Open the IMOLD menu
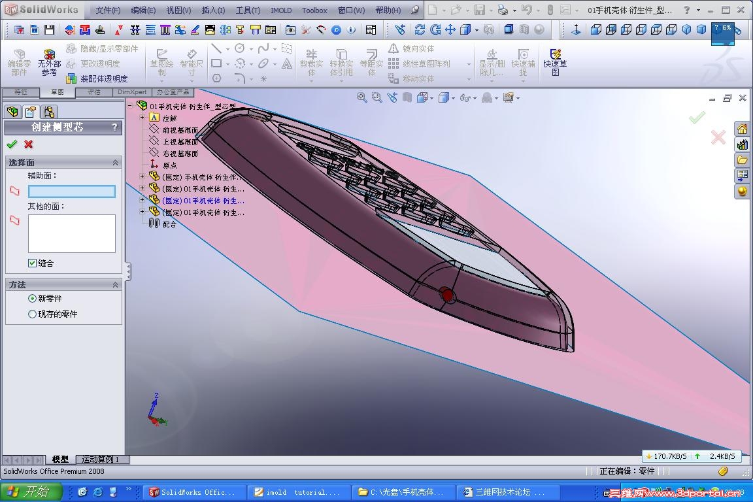Screen dimensions: 753x502 tap(281, 10)
